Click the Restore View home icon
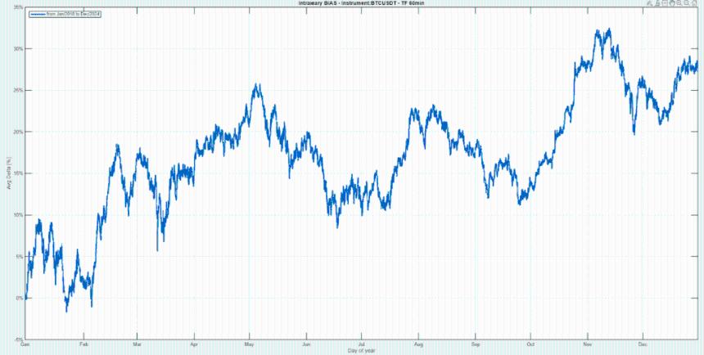The height and width of the screenshot is (355, 704). click(694, 3)
